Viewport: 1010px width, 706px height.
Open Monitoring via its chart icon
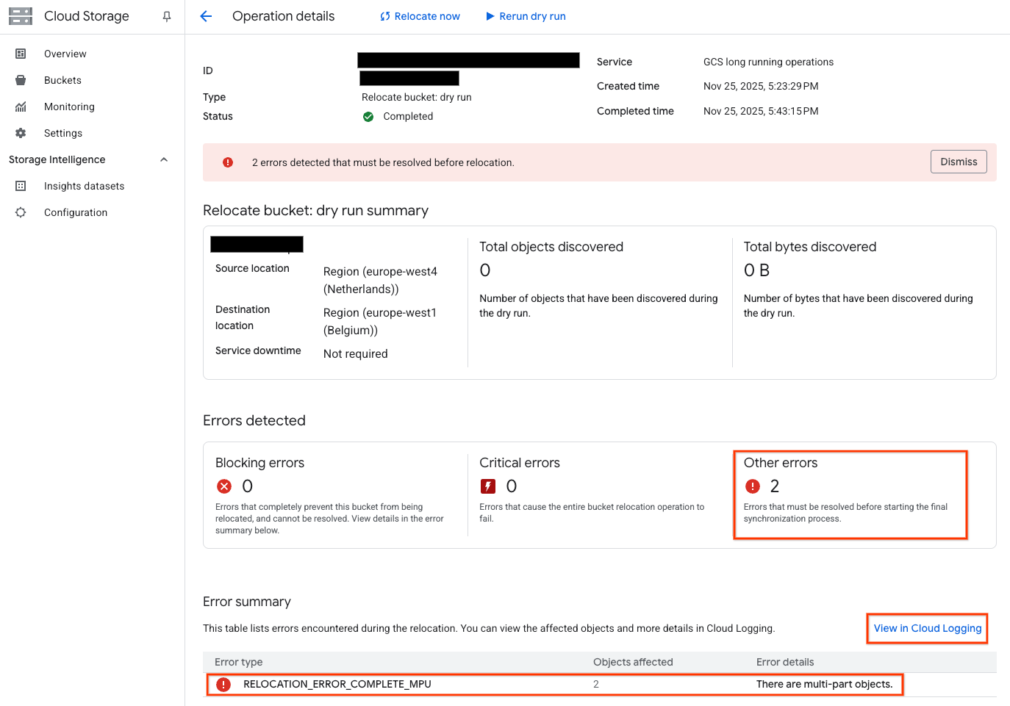click(x=21, y=107)
